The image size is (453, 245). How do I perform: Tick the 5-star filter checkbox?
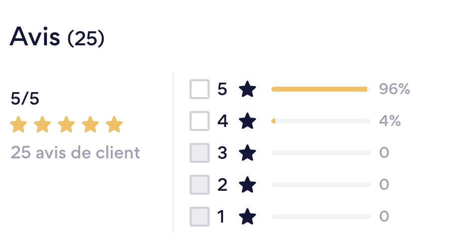pyautogui.click(x=200, y=89)
